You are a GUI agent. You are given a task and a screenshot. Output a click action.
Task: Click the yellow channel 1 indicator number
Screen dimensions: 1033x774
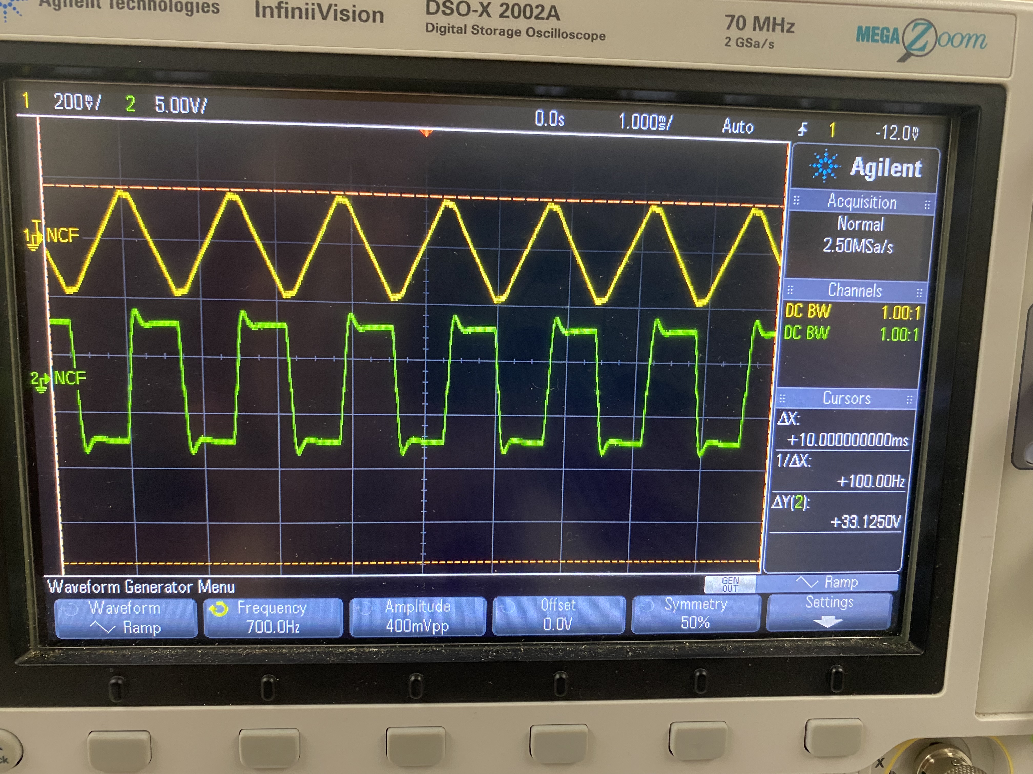point(26,101)
